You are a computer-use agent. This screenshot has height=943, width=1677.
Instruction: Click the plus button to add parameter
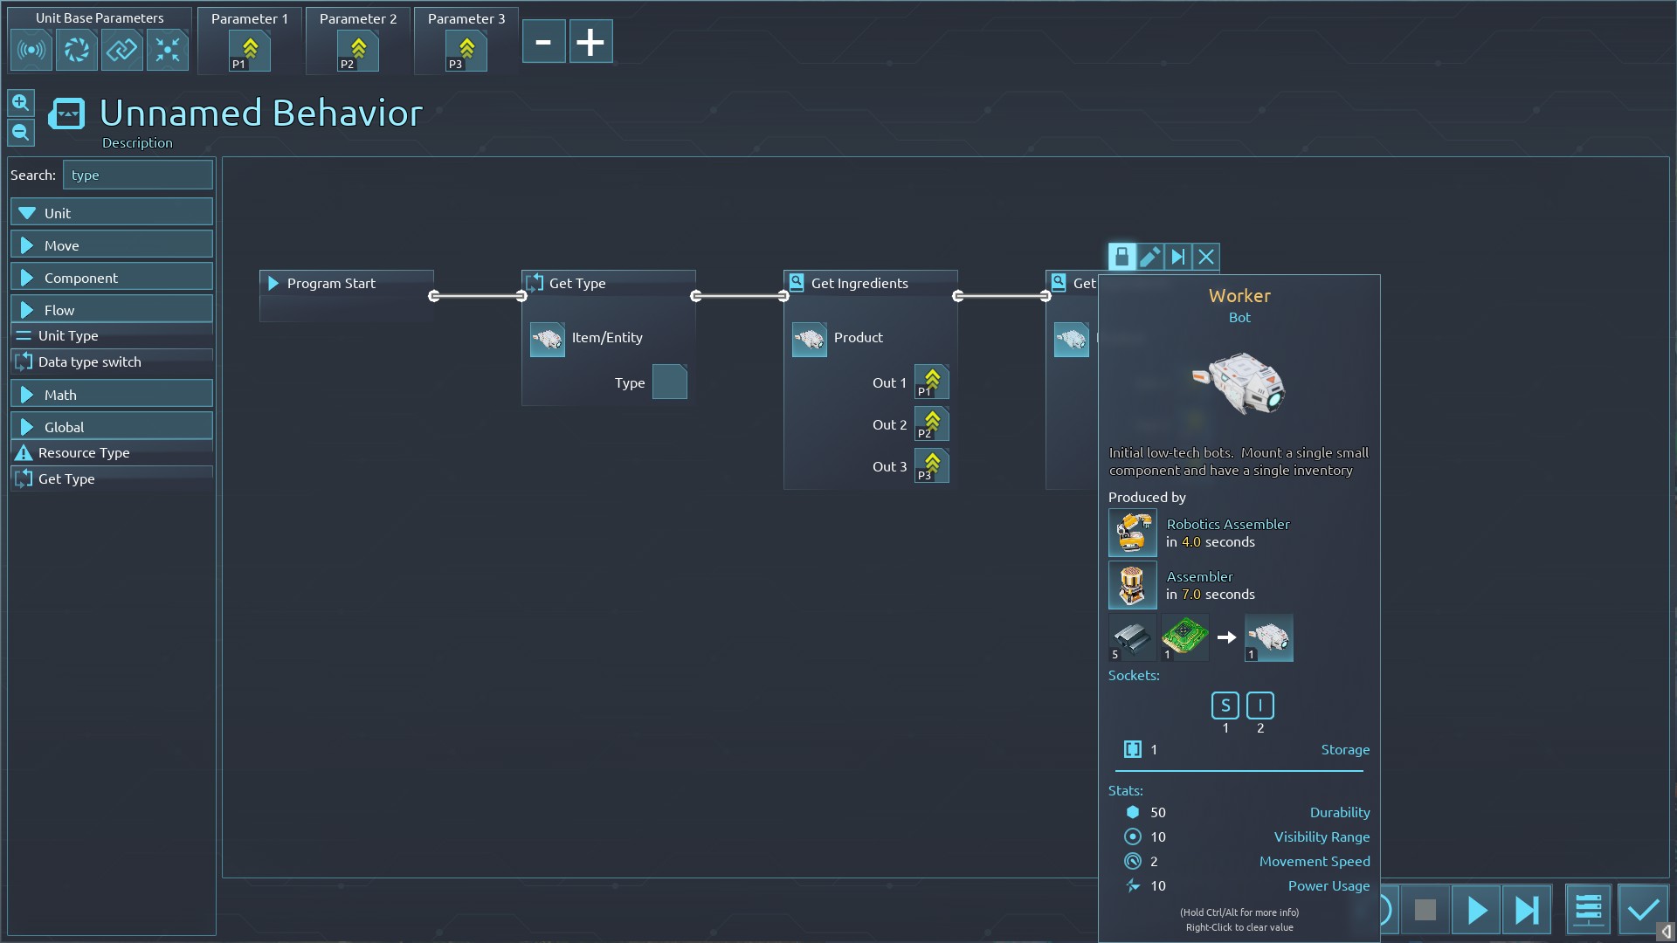(x=590, y=42)
